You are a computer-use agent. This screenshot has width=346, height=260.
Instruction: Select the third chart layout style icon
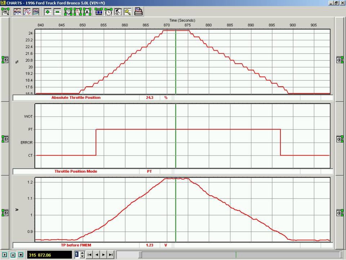click(36, 12)
